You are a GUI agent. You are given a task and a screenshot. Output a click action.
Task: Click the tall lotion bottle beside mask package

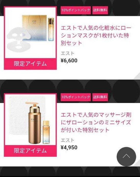pos(51,29)
